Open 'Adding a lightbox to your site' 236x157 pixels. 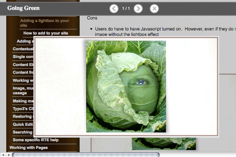click(44, 23)
